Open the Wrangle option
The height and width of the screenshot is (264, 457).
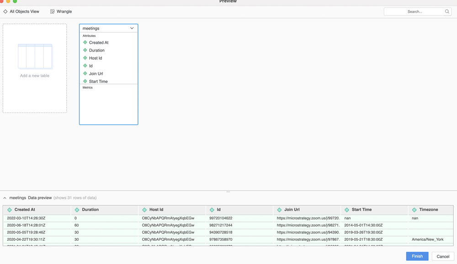coord(64,11)
